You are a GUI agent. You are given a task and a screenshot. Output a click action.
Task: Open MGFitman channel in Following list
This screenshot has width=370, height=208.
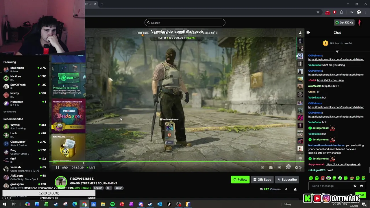pos(25,69)
